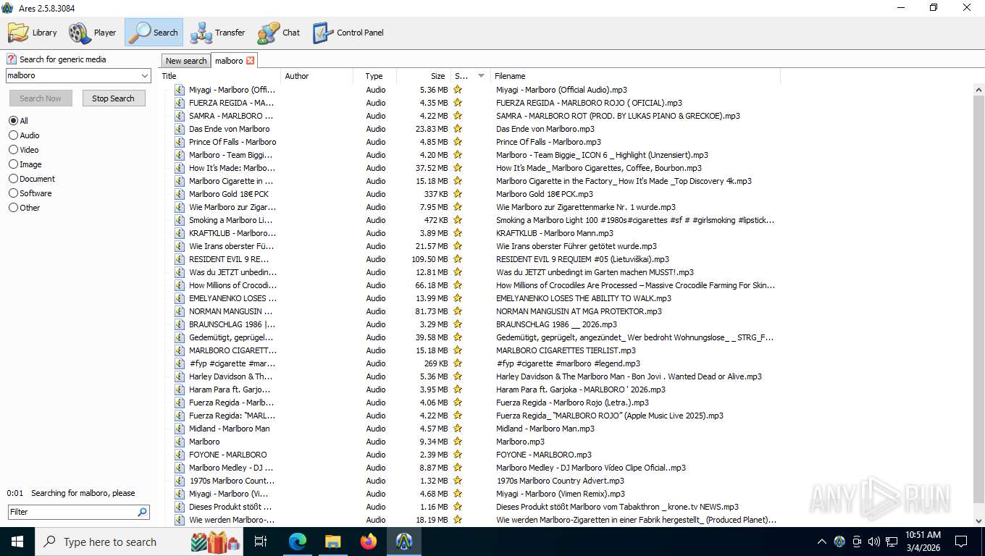Select the Search toolbar button
Image resolution: width=985 pixels, height=556 pixels.
point(154,33)
